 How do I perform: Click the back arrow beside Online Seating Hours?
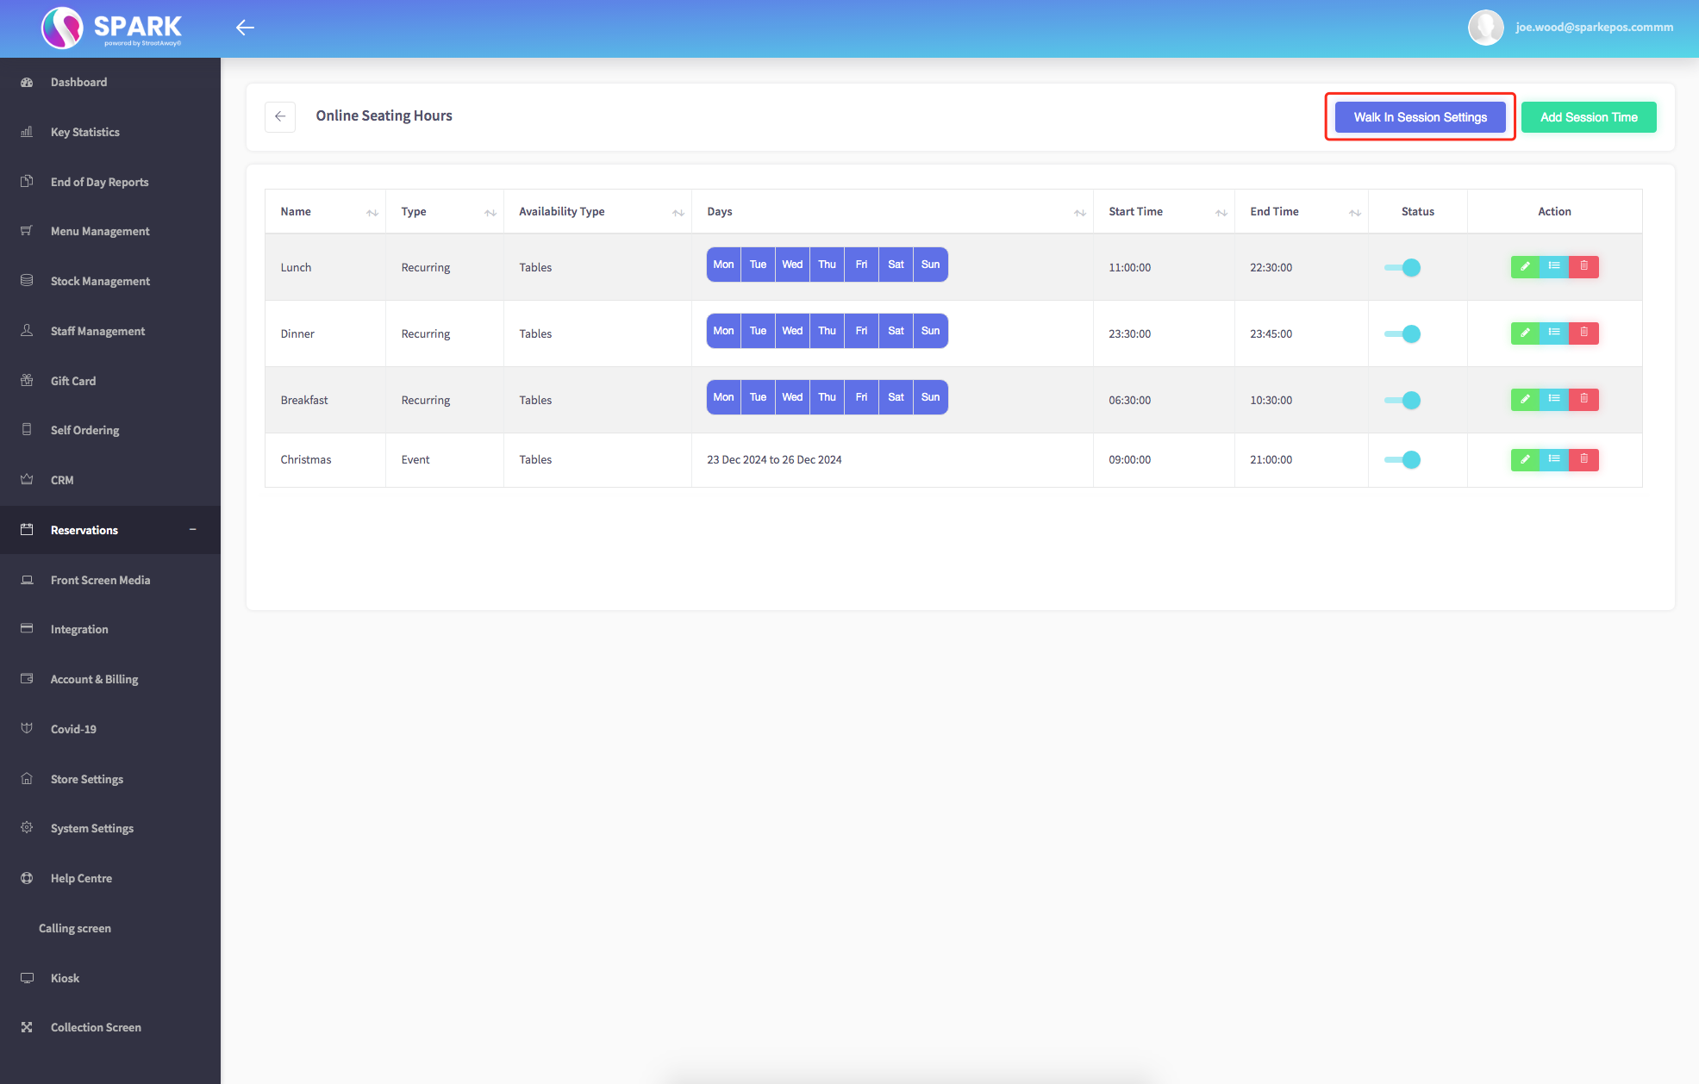(280, 116)
